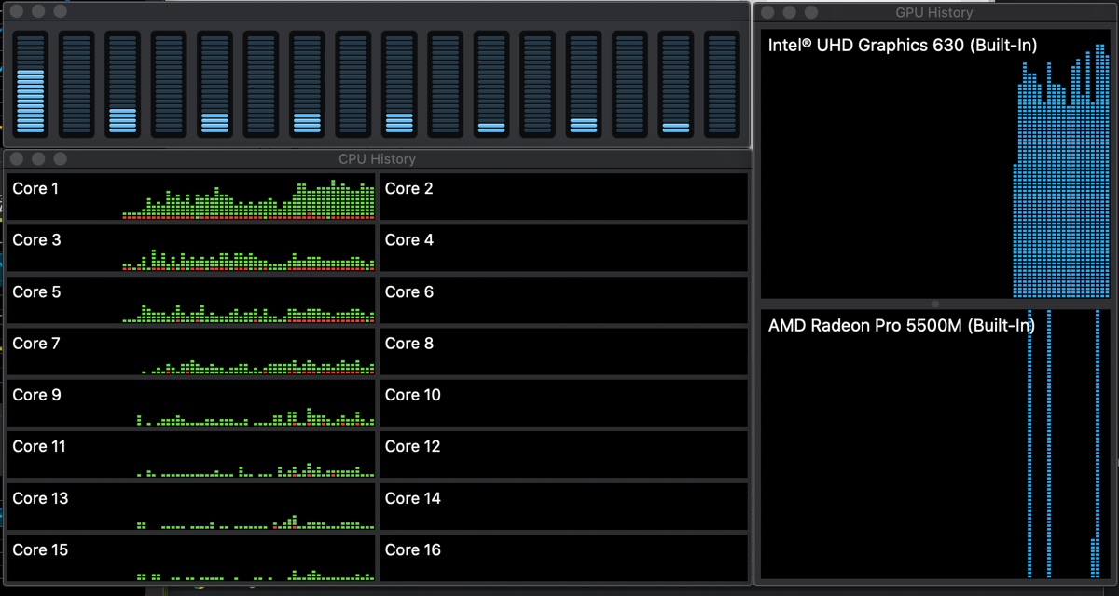Click the twelfth CPU usage meter
Screen dimensions: 1119x596
coord(536,84)
